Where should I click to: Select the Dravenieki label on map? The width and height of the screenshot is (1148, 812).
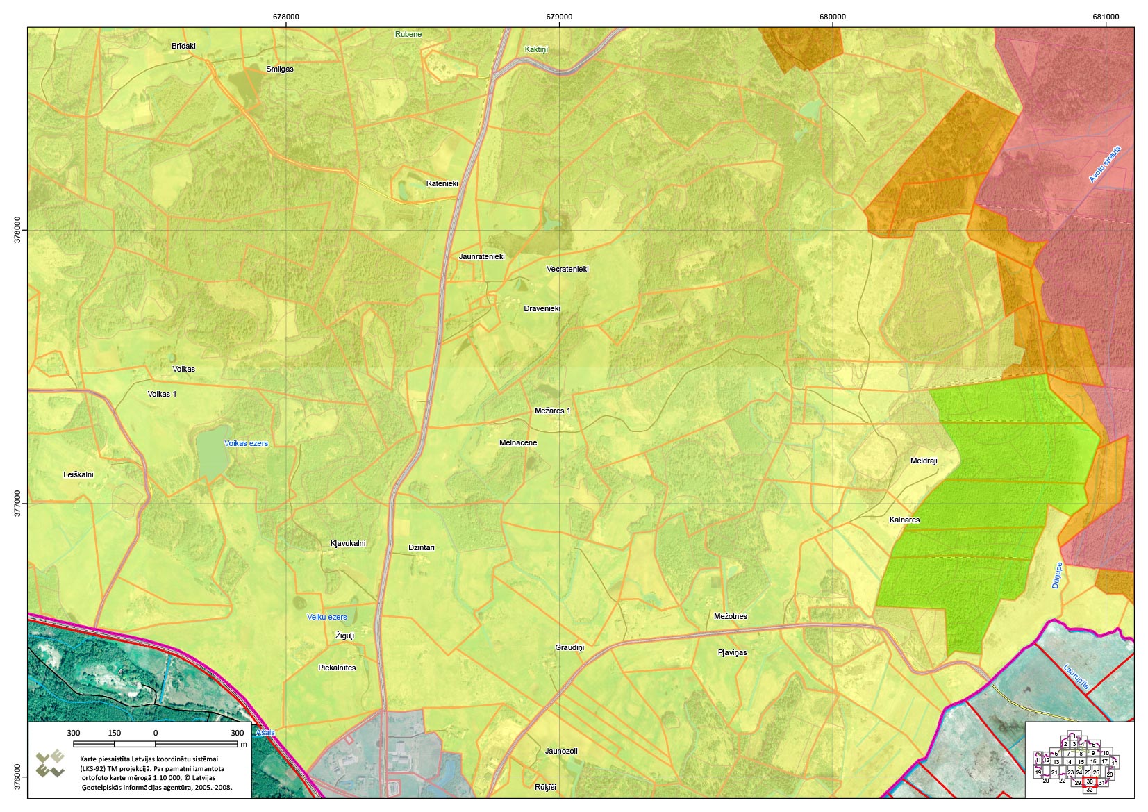coord(542,308)
